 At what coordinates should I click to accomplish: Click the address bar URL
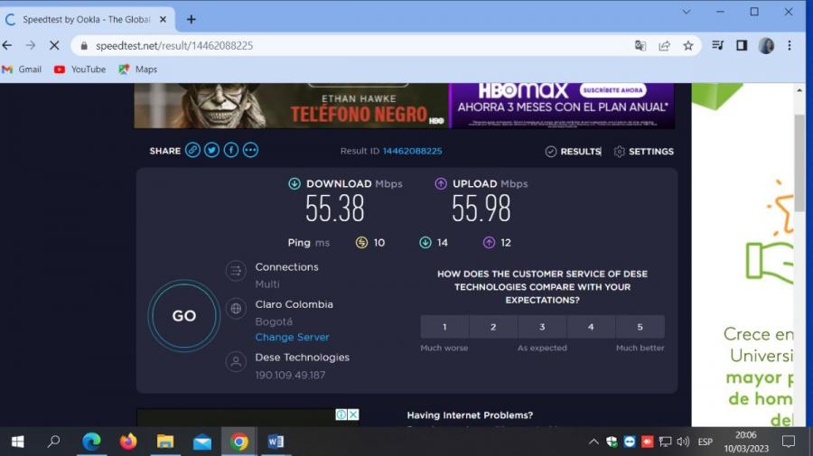pyautogui.click(x=174, y=45)
